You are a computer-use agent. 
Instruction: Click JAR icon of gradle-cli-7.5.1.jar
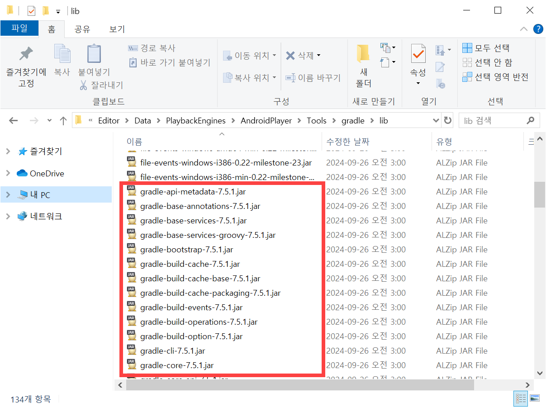pos(131,350)
